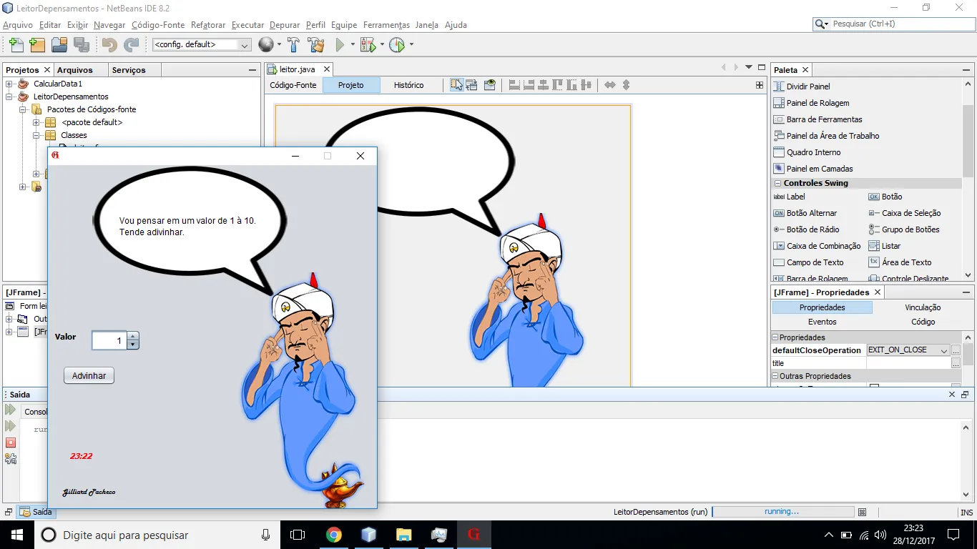977x549 pixels.
Task: Select Botão de Rádio in the palette
Action: 807,229
